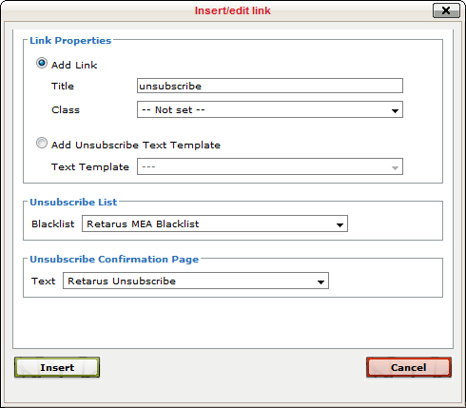Click the Unsubscribe Confirmation Page heading

(114, 259)
